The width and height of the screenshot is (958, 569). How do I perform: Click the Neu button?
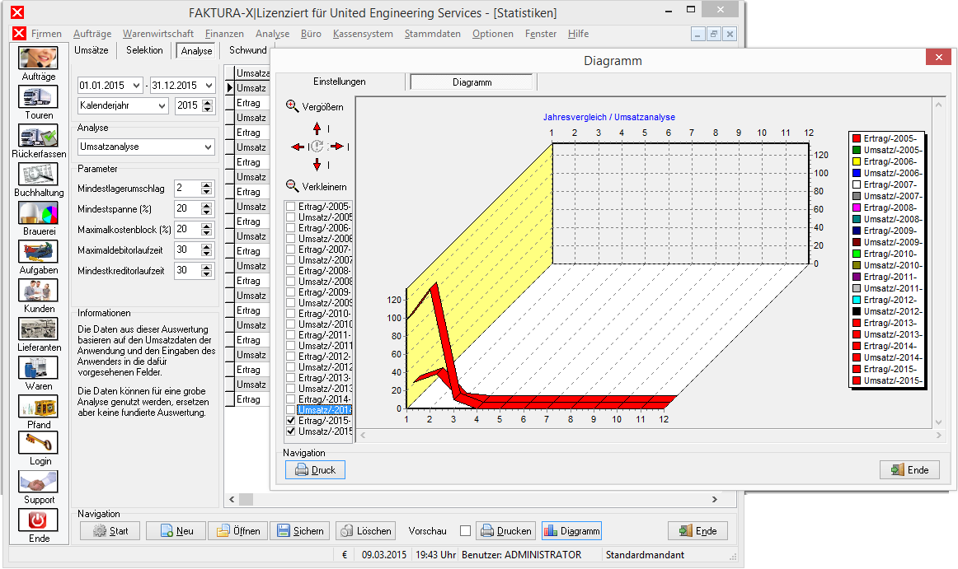[x=176, y=530]
